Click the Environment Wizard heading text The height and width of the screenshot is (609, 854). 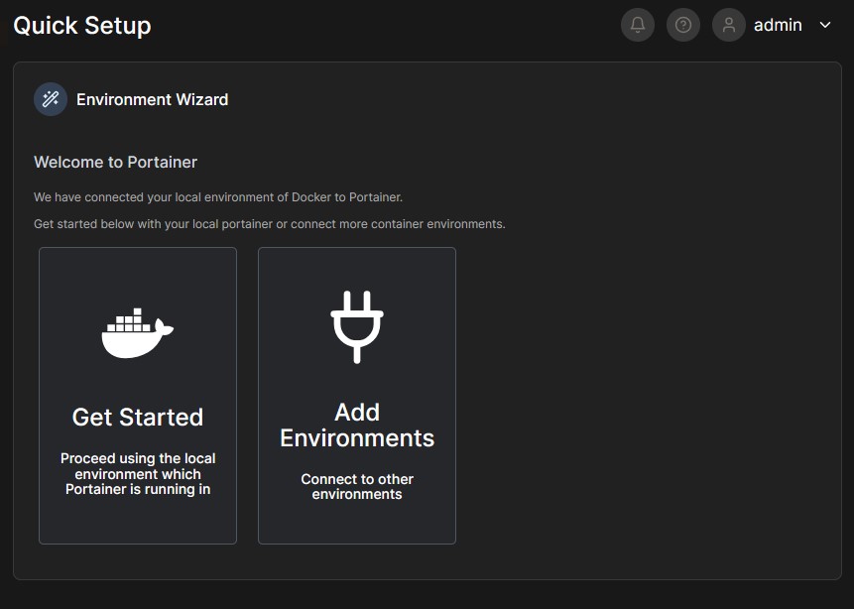(x=152, y=100)
